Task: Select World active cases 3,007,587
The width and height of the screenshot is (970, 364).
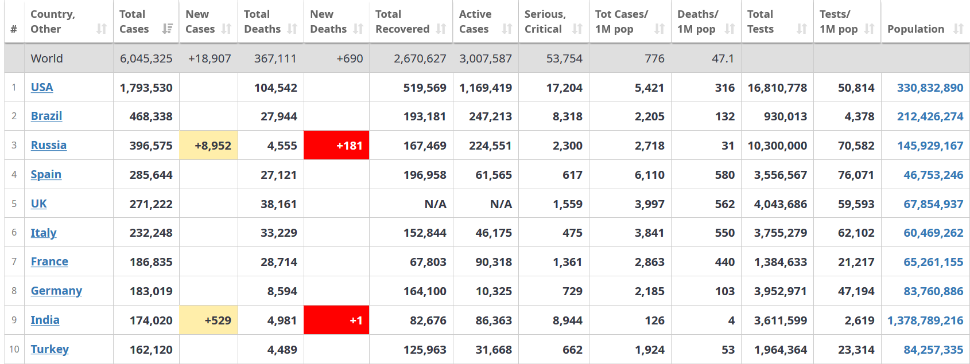Action: click(486, 58)
